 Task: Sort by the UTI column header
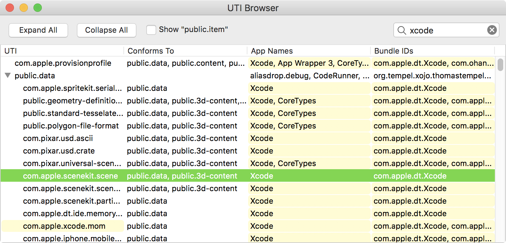point(62,51)
